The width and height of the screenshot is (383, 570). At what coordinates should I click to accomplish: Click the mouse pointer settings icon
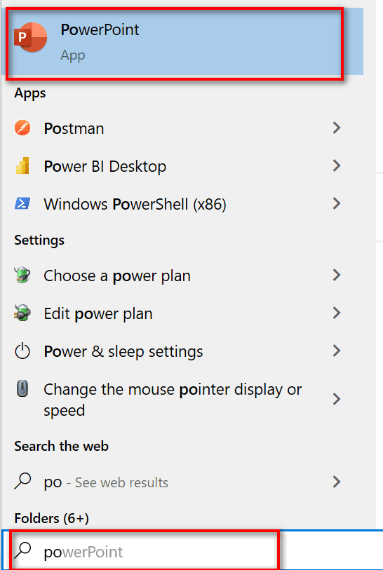tap(22, 389)
